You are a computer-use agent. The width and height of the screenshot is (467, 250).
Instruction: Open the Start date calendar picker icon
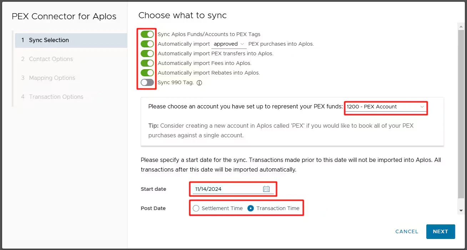[x=266, y=189]
